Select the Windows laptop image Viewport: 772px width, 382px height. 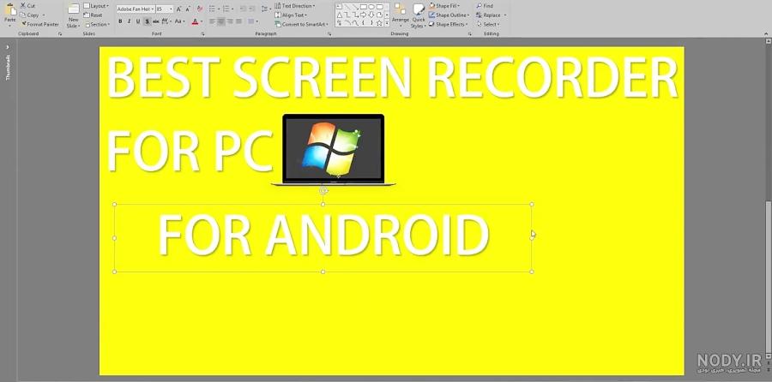334,150
